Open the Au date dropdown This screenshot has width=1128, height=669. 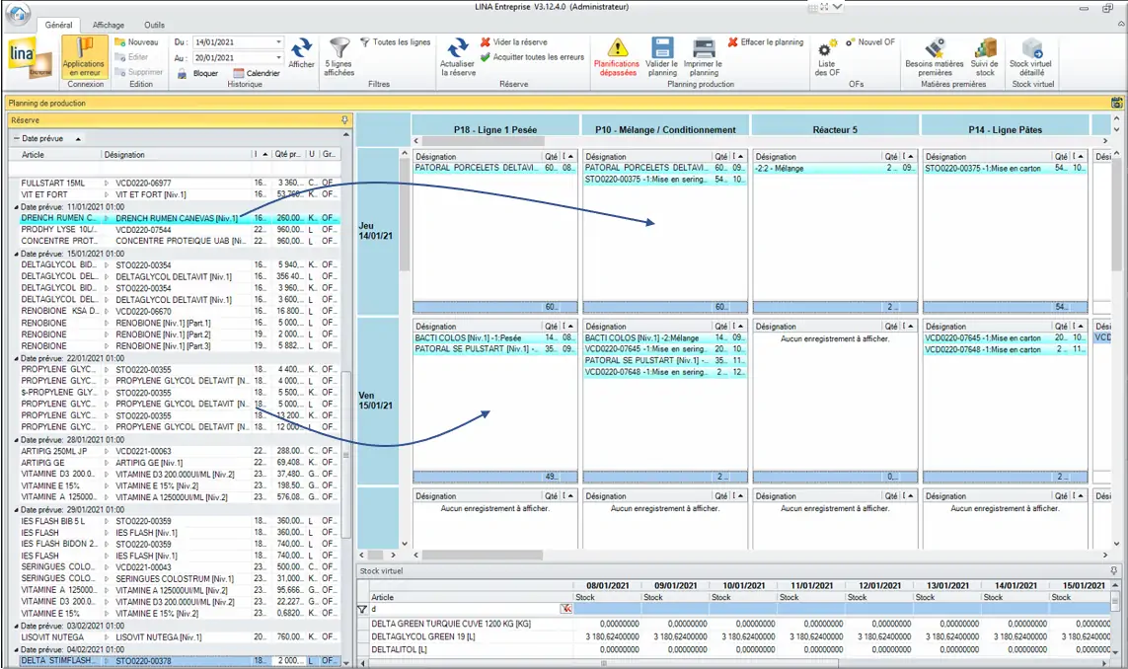coord(278,57)
